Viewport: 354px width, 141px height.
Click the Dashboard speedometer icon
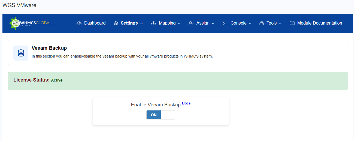pos(79,23)
